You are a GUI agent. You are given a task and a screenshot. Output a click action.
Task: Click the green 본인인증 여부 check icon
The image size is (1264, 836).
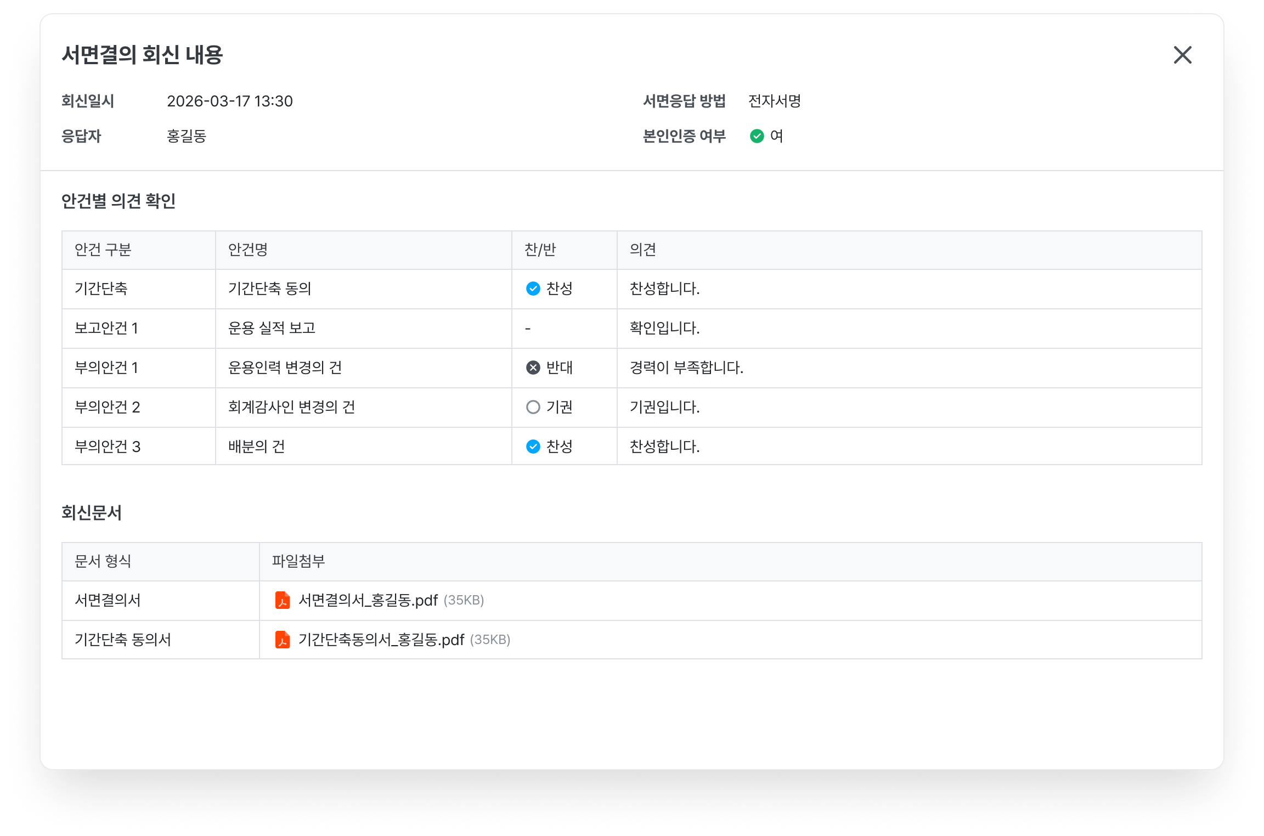(757, 136)
